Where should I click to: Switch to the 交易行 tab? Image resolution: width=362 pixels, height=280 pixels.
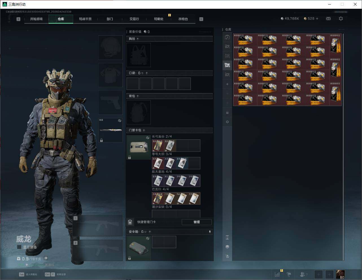[x=134, y=19]
